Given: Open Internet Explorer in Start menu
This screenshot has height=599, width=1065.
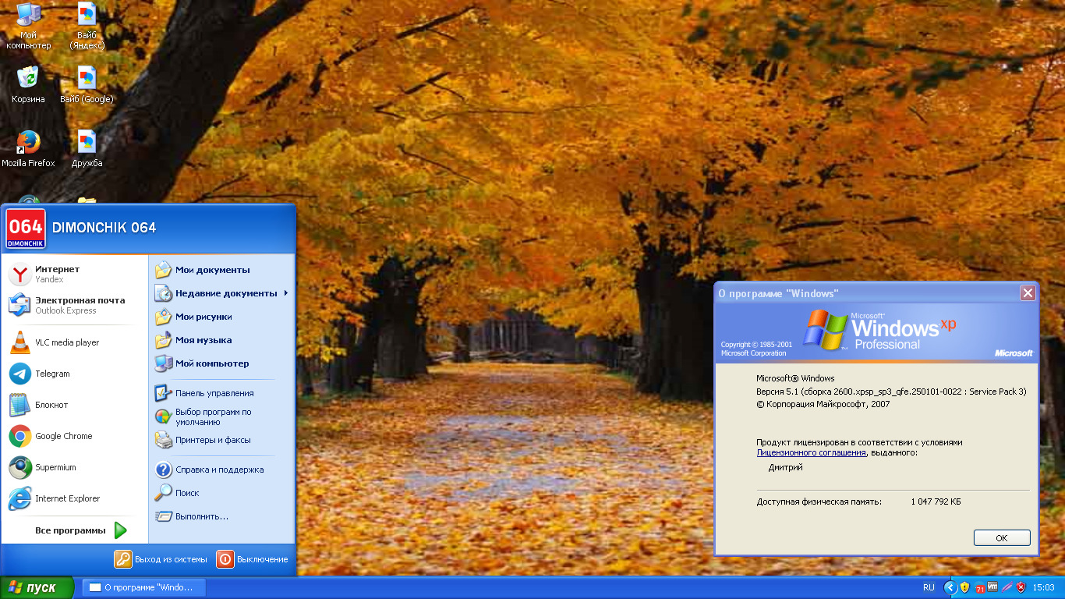Looking at the screenshot, I should [67, 498].
